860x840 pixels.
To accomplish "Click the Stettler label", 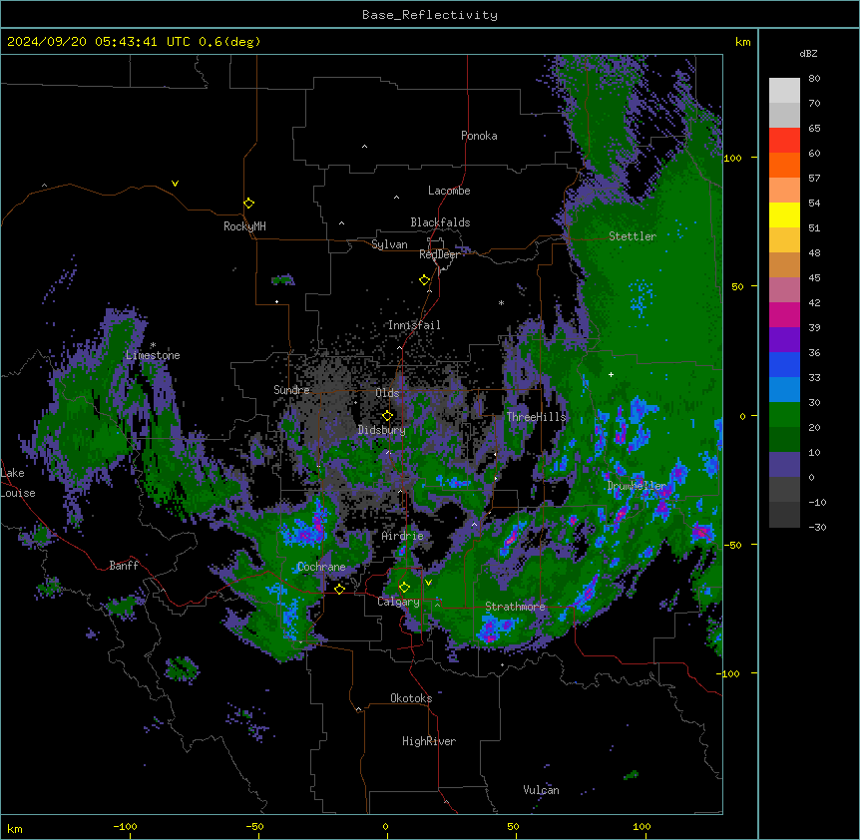I will point(633,236).
